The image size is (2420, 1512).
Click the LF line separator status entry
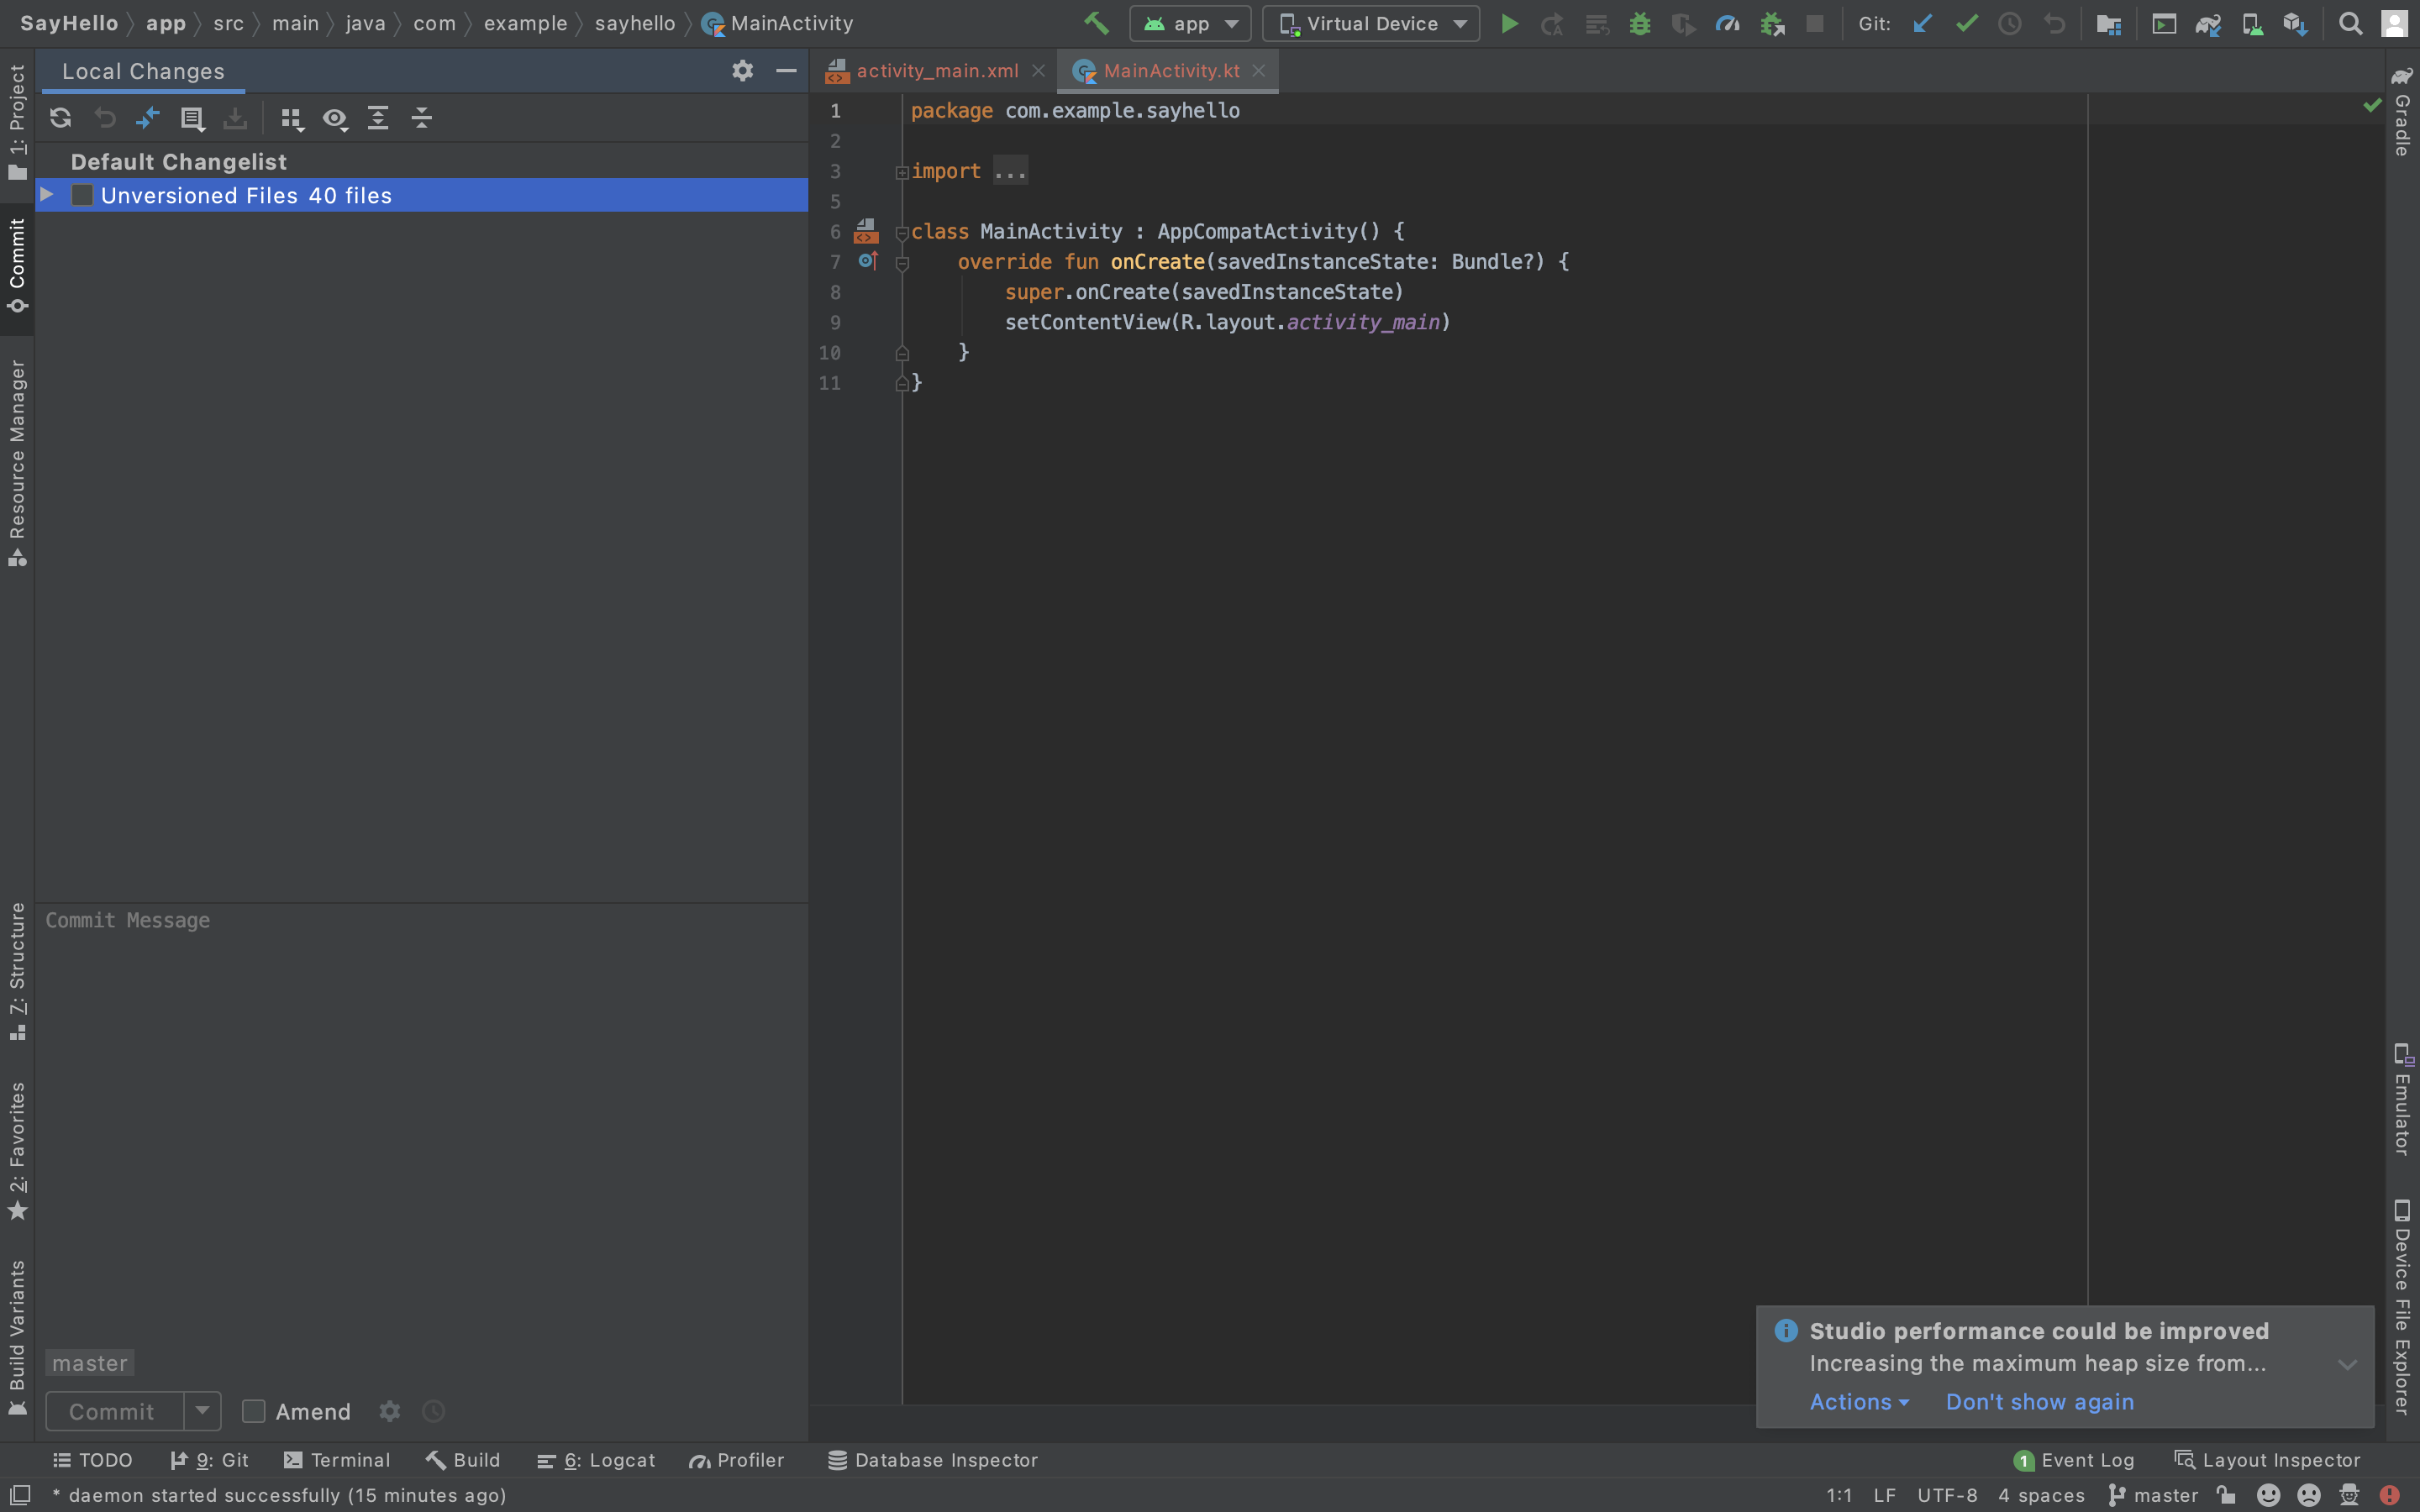coord(1884,1495)
